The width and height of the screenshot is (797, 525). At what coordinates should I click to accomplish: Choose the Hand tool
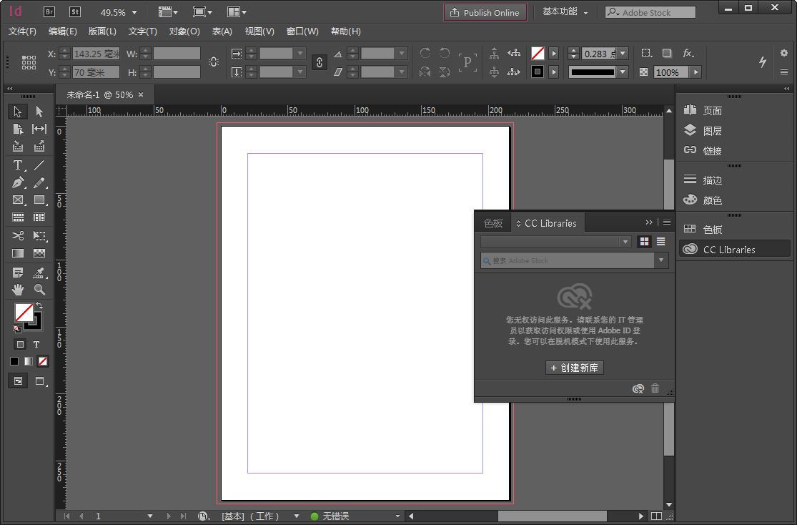(18, 290)
